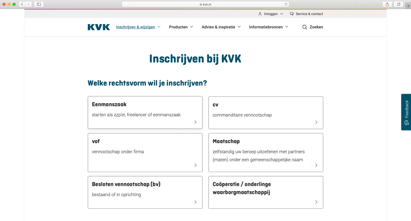
Task: Expand the Producten chevron
Action: (x=192, y=27)
